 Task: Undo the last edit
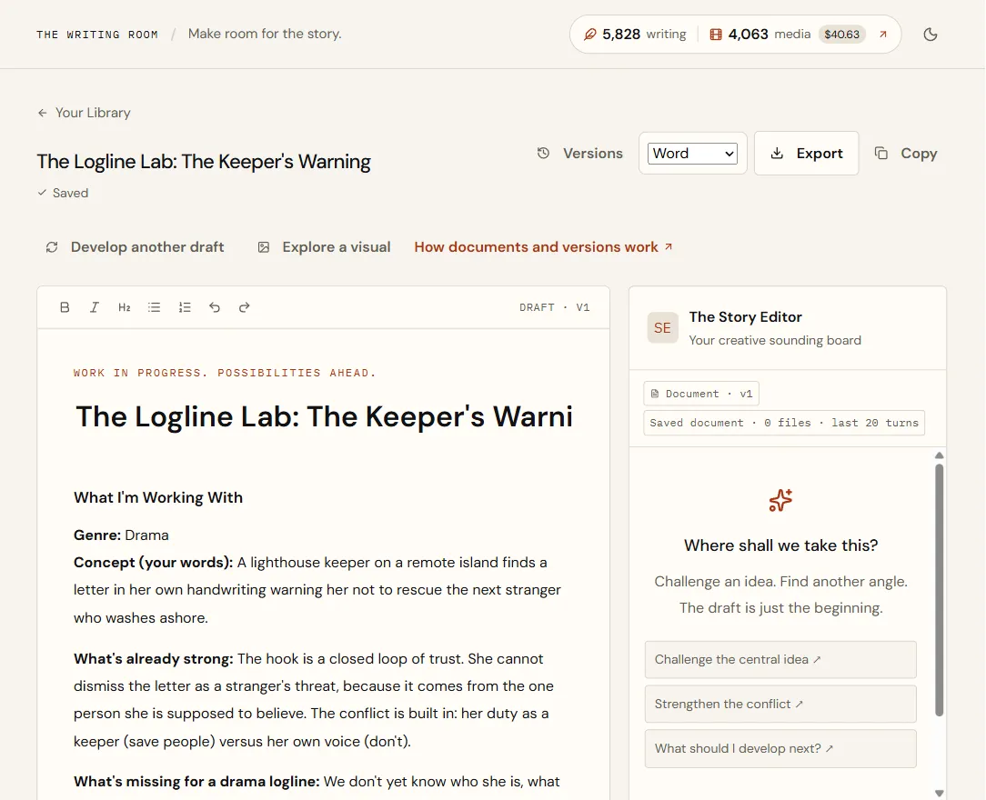215,307
